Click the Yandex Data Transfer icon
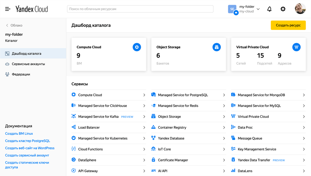 [233, 160]
